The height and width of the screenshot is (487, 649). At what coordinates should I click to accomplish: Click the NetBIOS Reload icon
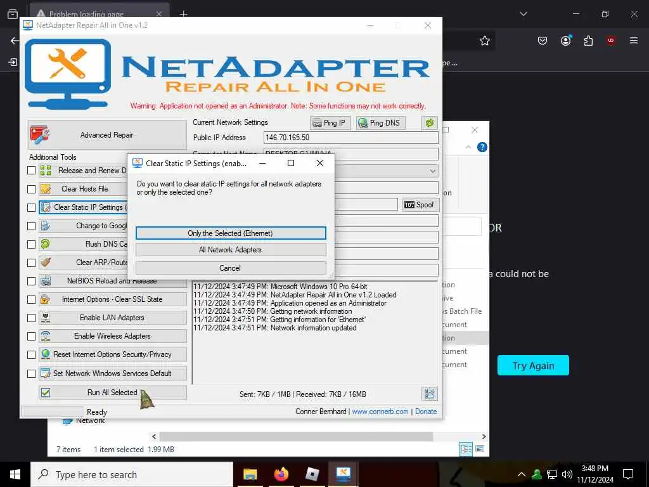pos(46,281)
